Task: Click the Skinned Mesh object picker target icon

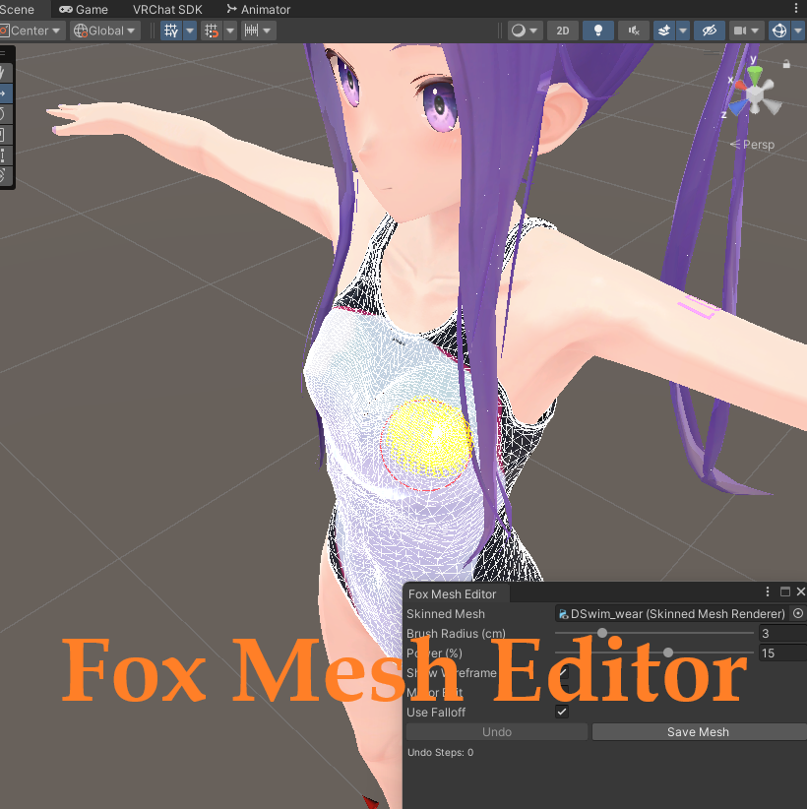Action: (796, 613)
